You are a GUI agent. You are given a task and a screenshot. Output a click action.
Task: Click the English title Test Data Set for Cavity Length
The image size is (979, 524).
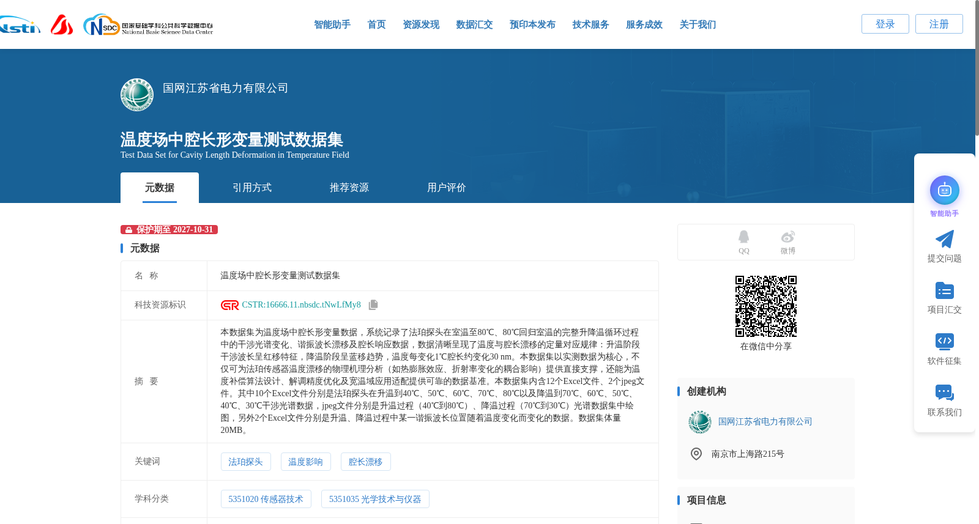point(235,155)
